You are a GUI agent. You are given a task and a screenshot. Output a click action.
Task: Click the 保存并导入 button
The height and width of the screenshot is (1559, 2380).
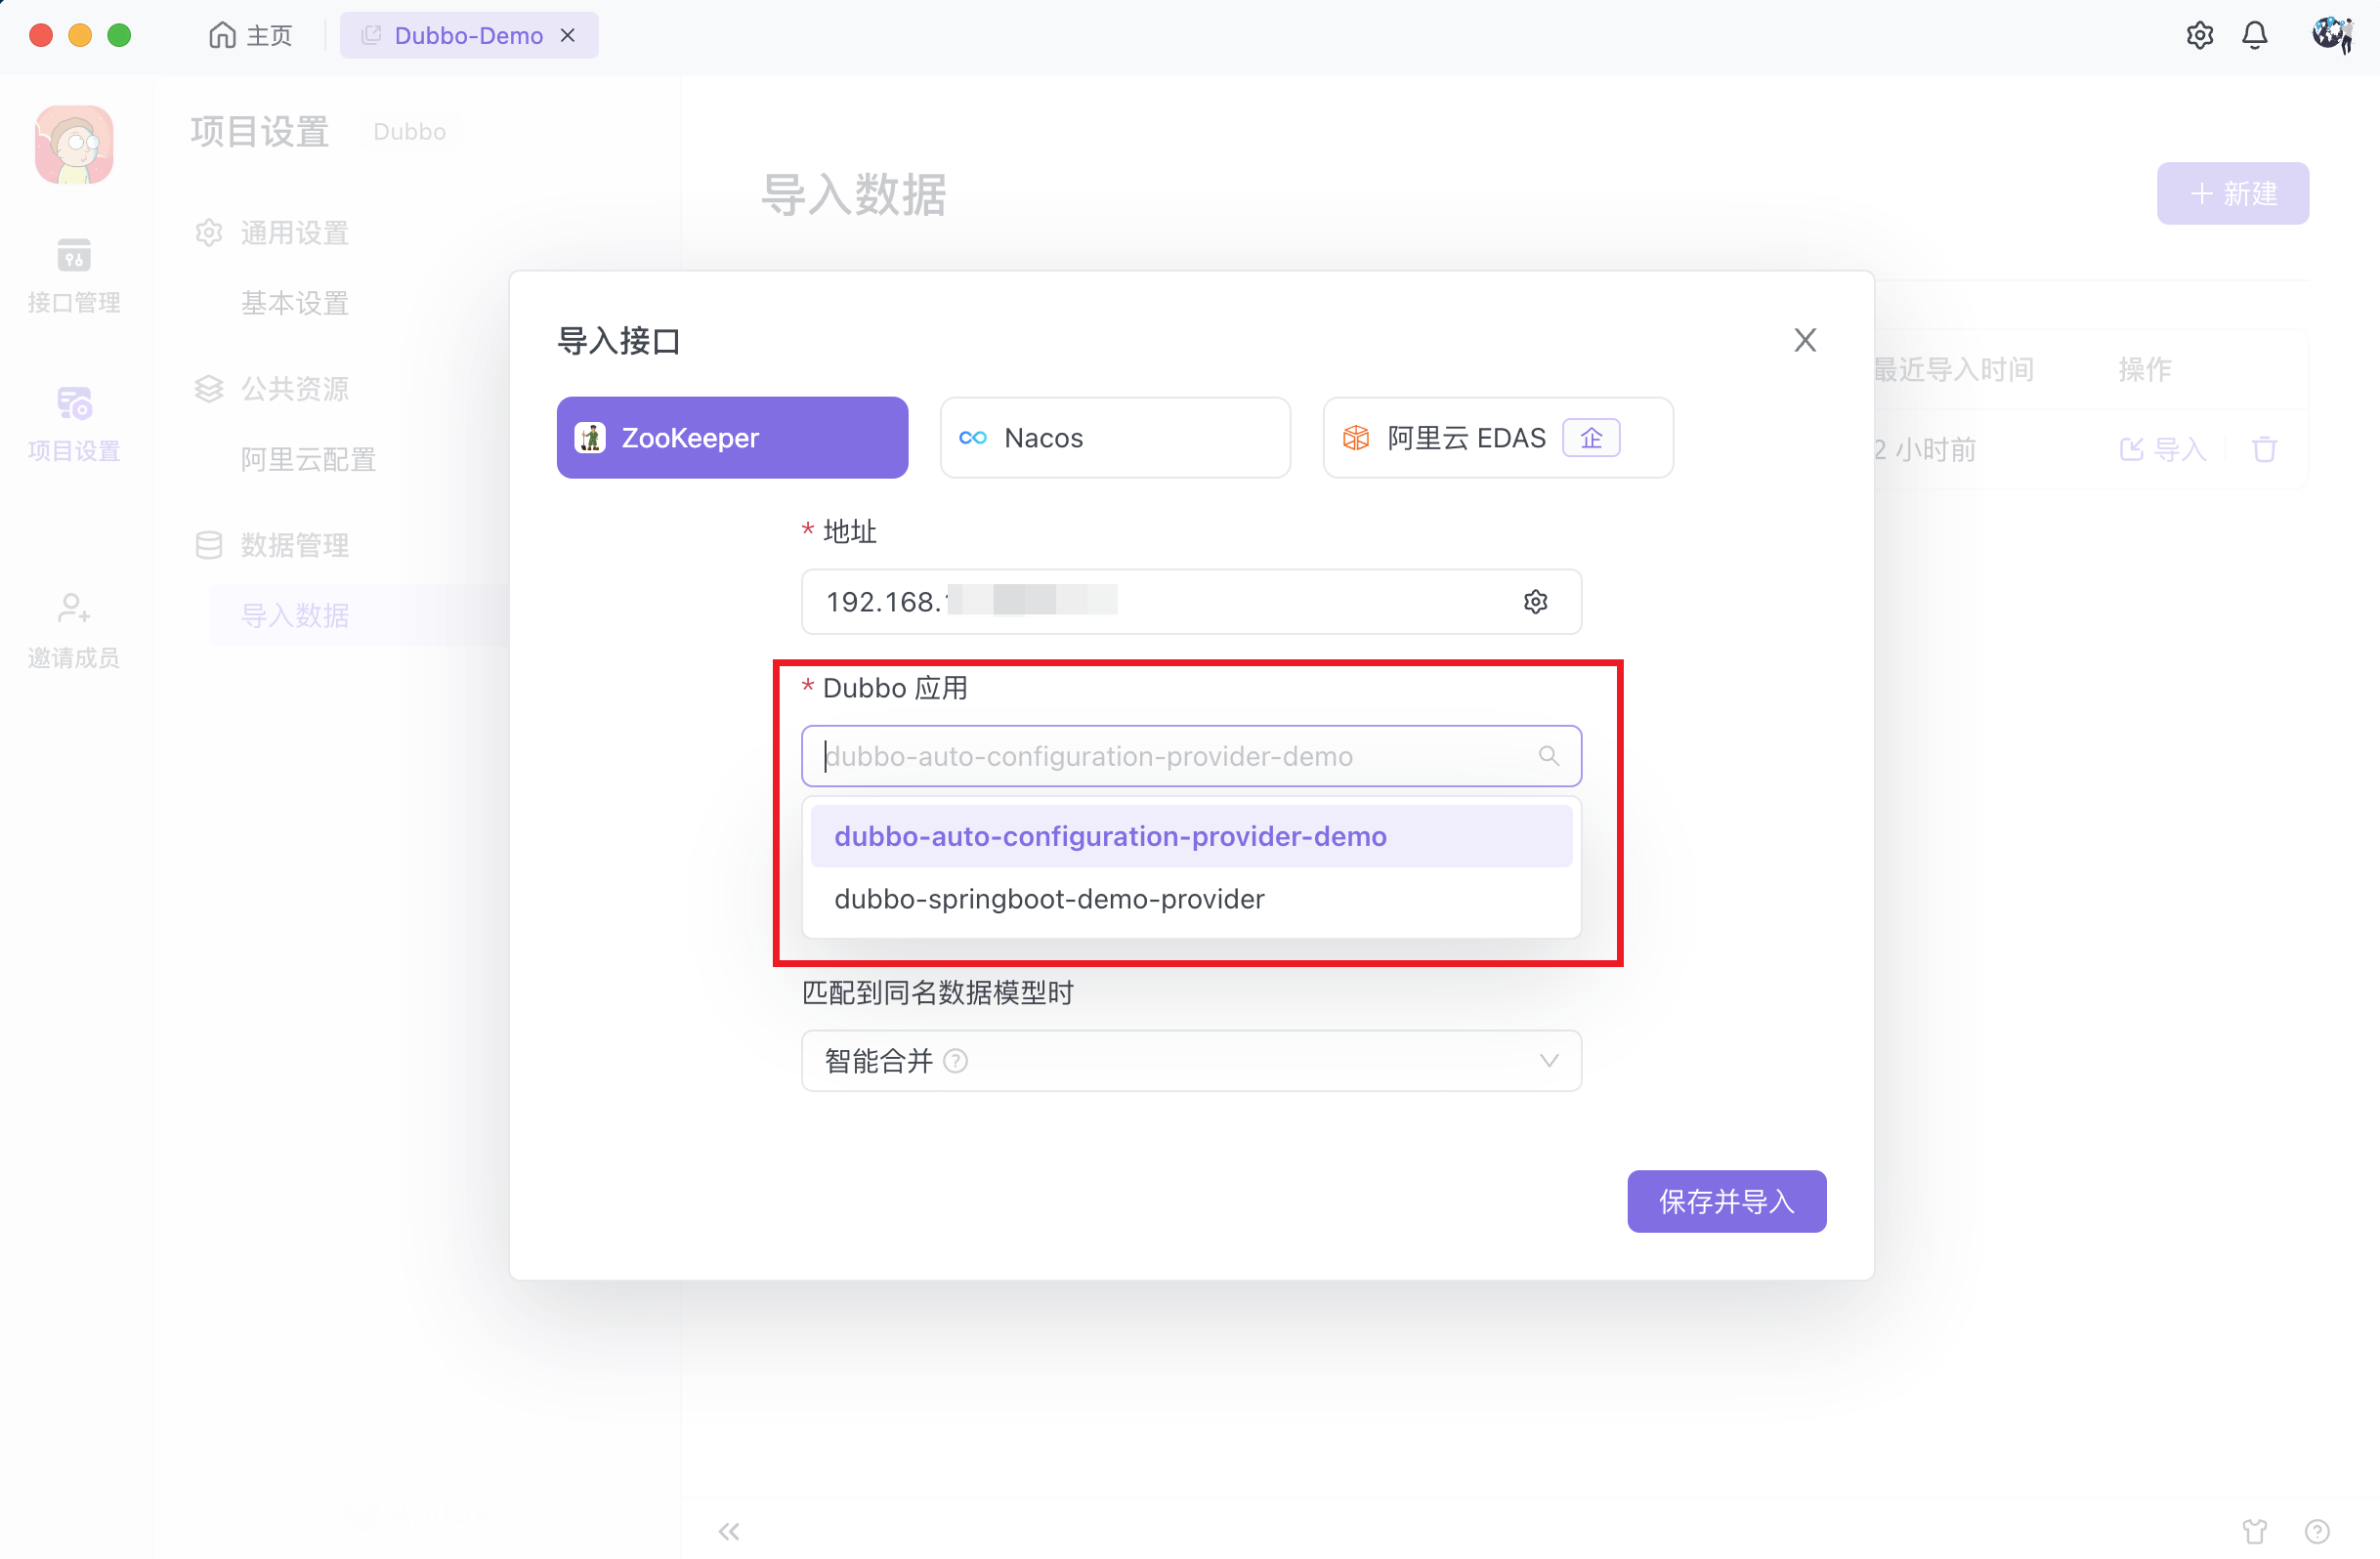pos(1726,1201)
